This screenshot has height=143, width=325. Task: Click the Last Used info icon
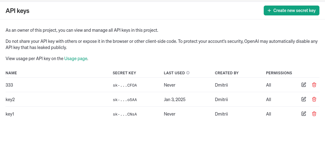click(x=188, y=73)
